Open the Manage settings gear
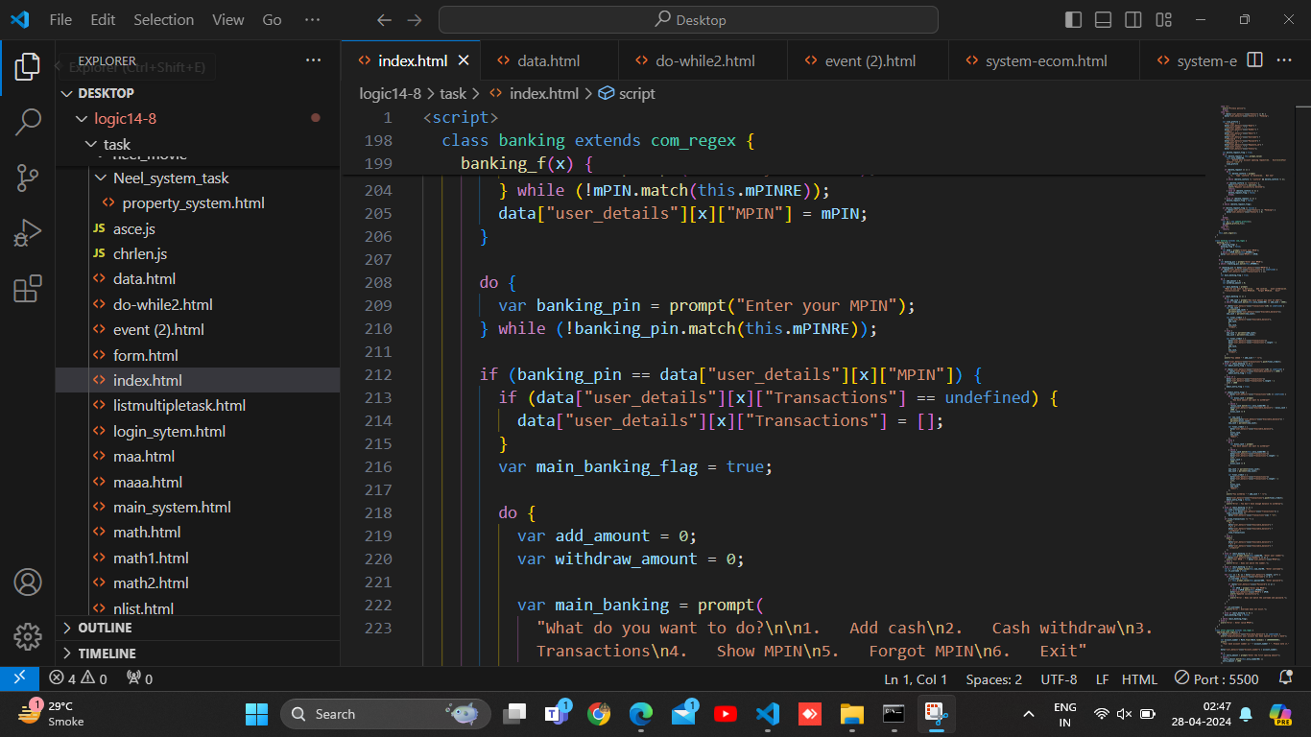This screenshot has height=737, width=1311. (x=28, y=636)
